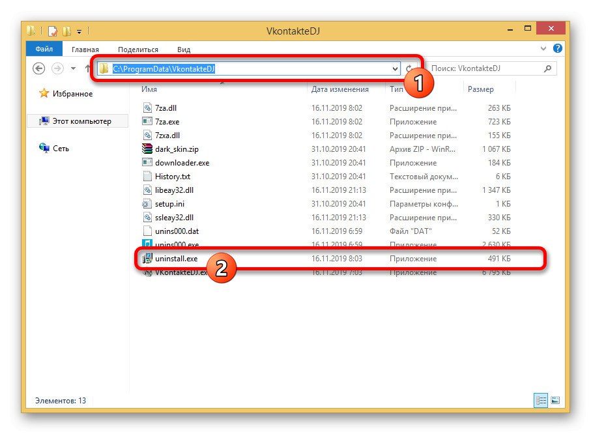Click the file name 7za.dll
Image resolution: width=591 pixels, height=434 pixels.
(x=166, y=108)
